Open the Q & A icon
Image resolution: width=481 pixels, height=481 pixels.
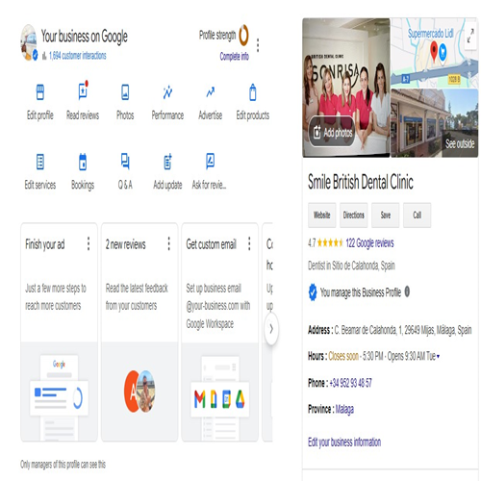click(125, 162)
